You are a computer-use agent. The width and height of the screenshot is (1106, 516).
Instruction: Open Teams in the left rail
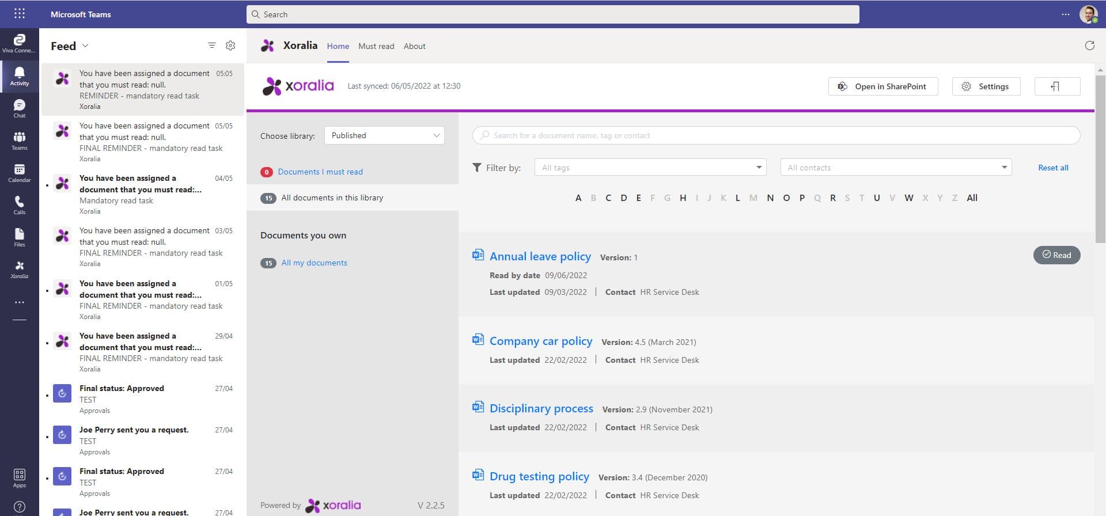(x=19, y=141)
